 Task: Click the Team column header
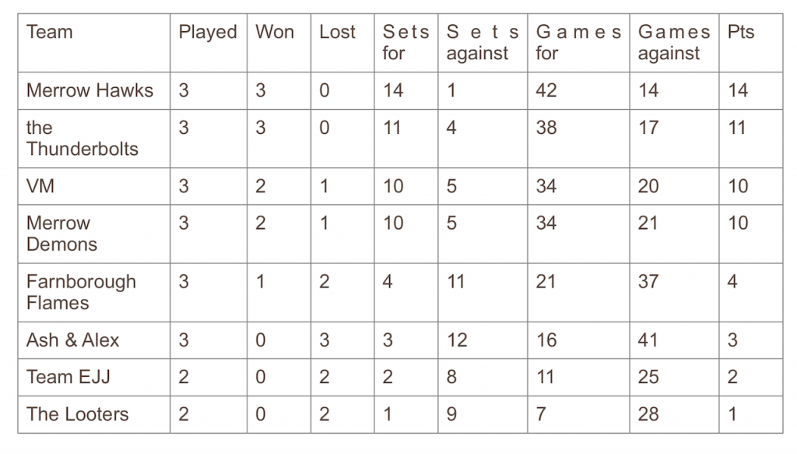pyautogui.click(x=50, y=33)
